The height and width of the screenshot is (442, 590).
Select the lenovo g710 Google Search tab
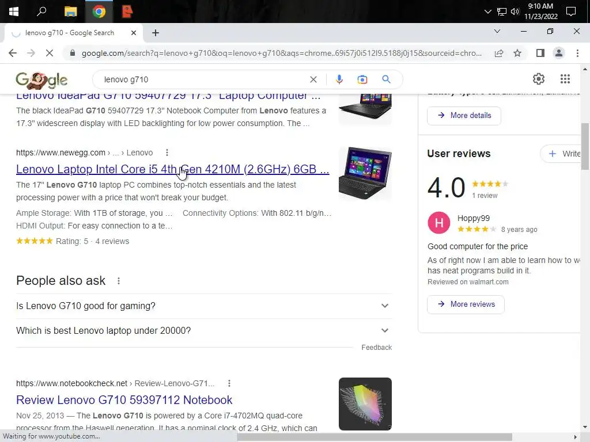tap(70, 33)
